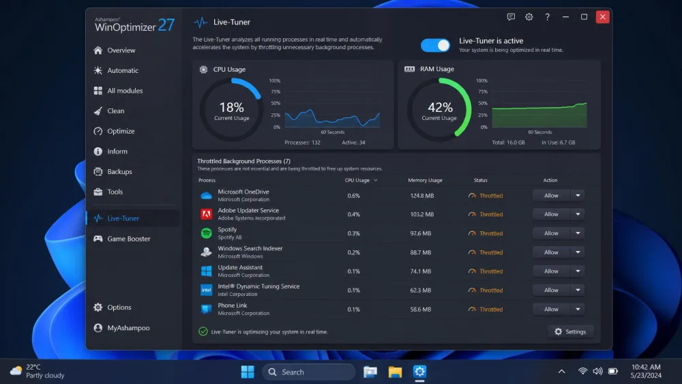Click the Windows Search Indexer icon
Viewport: 682px width, 384px height.
[x=206, y=252]
